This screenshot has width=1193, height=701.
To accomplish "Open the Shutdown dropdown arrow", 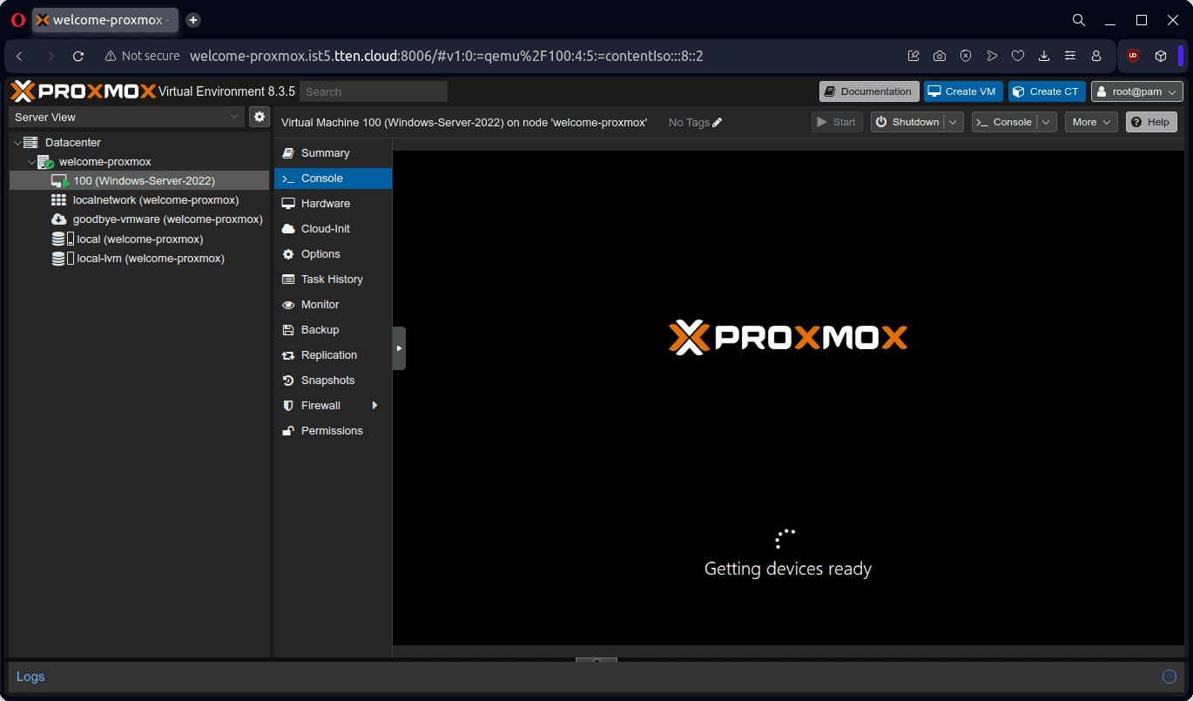I will tap(954, 122).
